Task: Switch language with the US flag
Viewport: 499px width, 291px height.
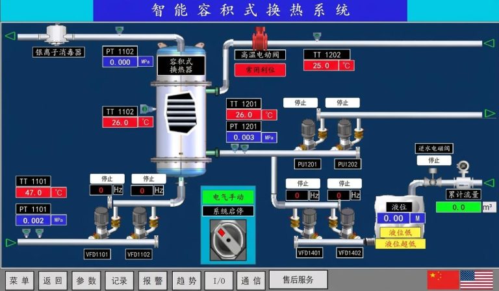Action: click(477, 280)
